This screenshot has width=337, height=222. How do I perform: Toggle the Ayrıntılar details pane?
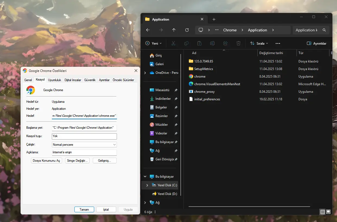tap(316, 43)
